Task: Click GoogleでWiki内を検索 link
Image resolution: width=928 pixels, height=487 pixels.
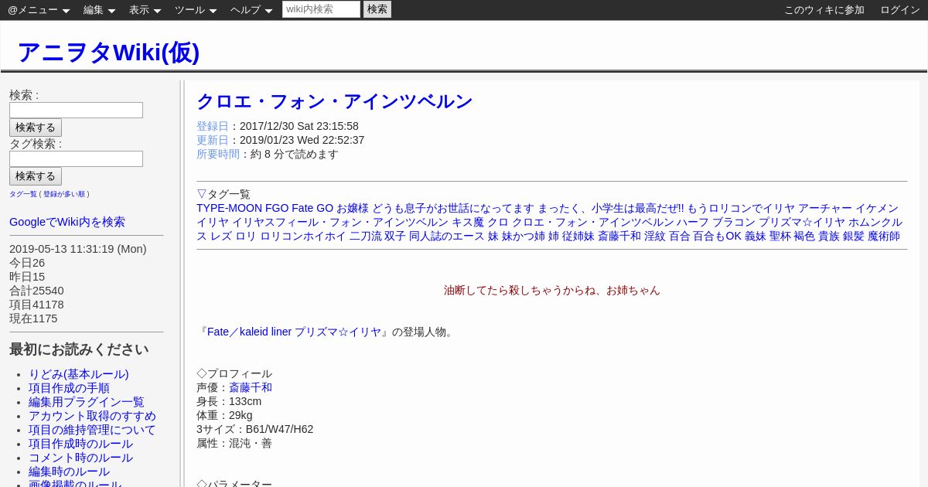Action: [67, 222]
